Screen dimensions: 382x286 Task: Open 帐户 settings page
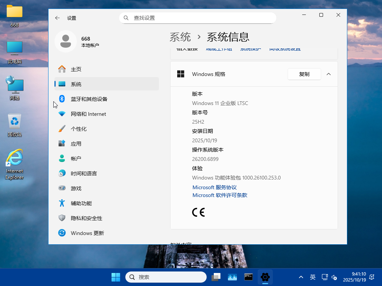(x=76, y=159)
